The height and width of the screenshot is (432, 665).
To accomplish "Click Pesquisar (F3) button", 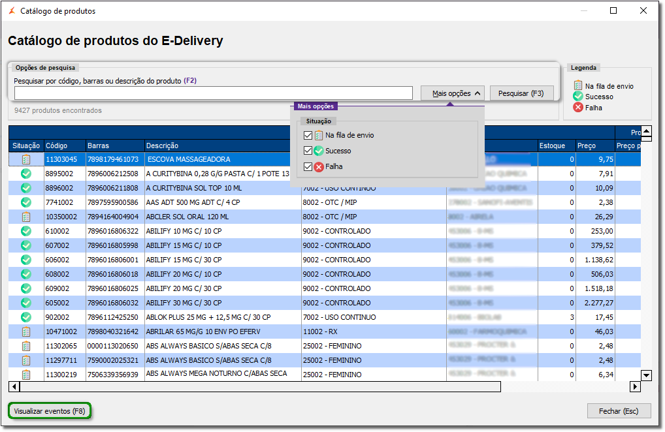I will pyautogui.click(x=521, y=93).
